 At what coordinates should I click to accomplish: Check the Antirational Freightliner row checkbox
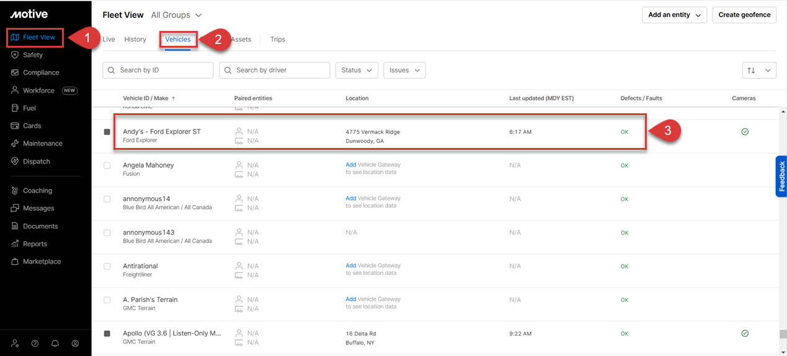107,266
